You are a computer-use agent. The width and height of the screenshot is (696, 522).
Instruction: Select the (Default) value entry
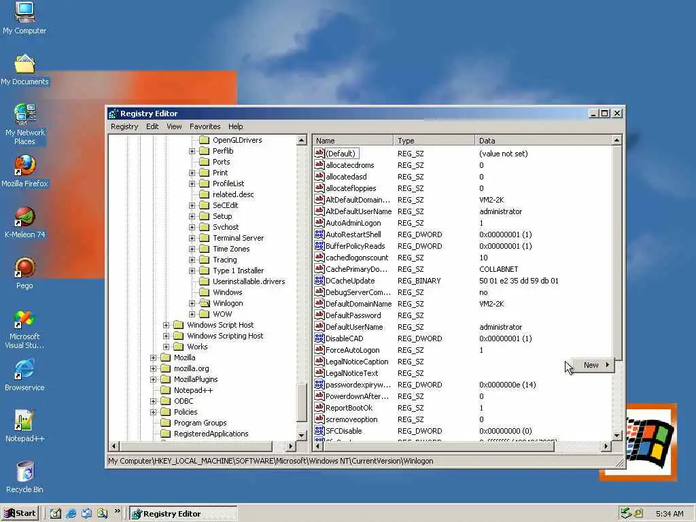point(341,154)
